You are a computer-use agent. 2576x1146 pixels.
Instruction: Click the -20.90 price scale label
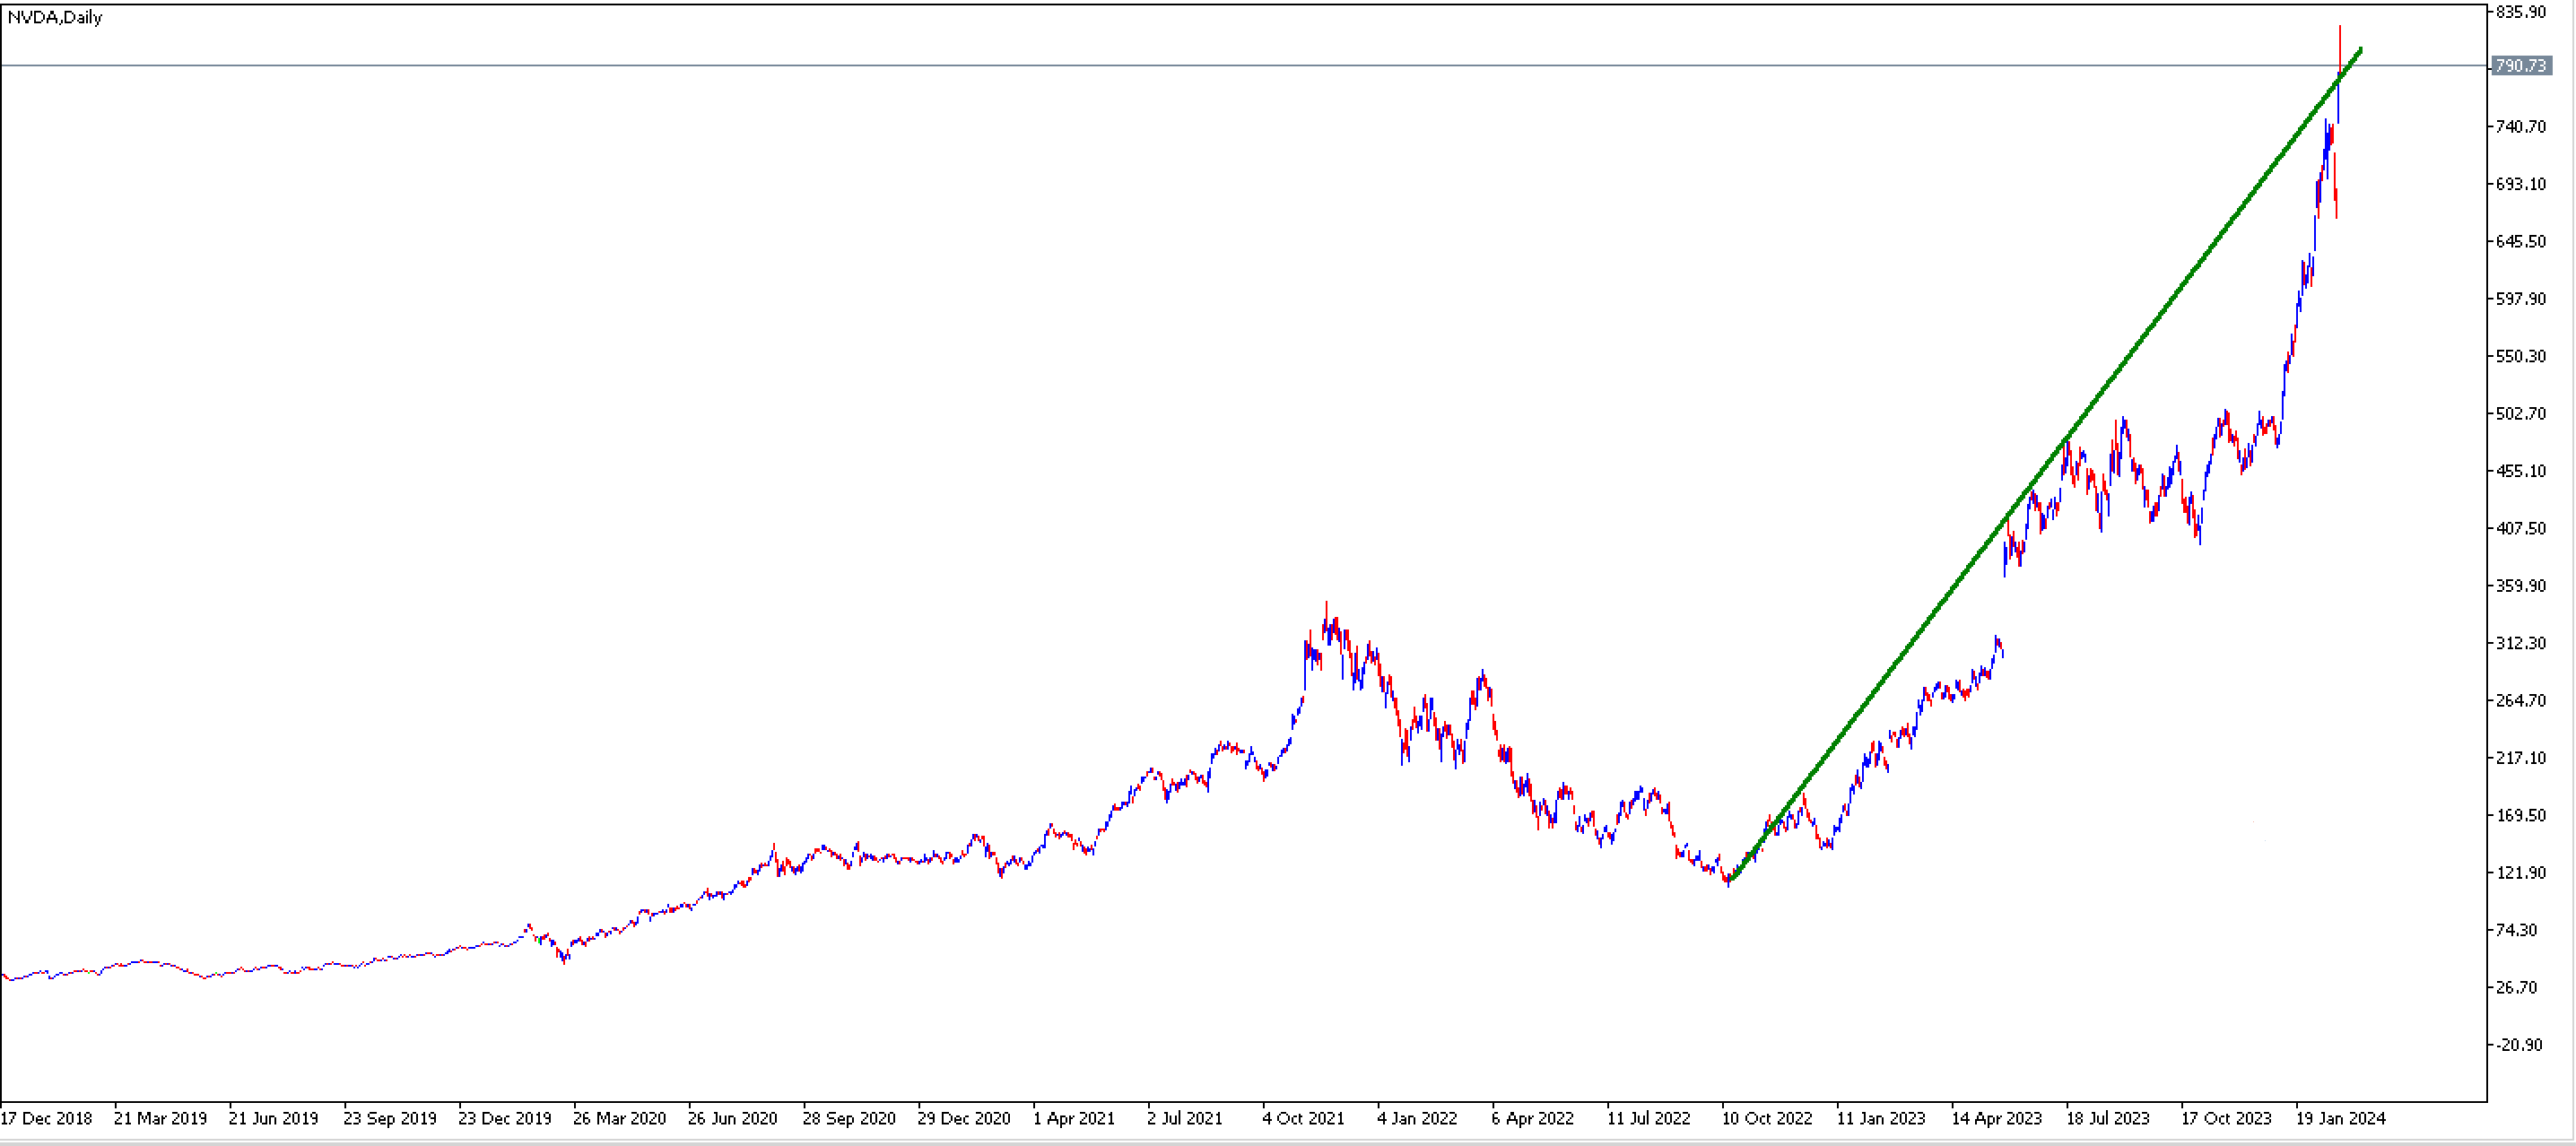[2520, 1044]
